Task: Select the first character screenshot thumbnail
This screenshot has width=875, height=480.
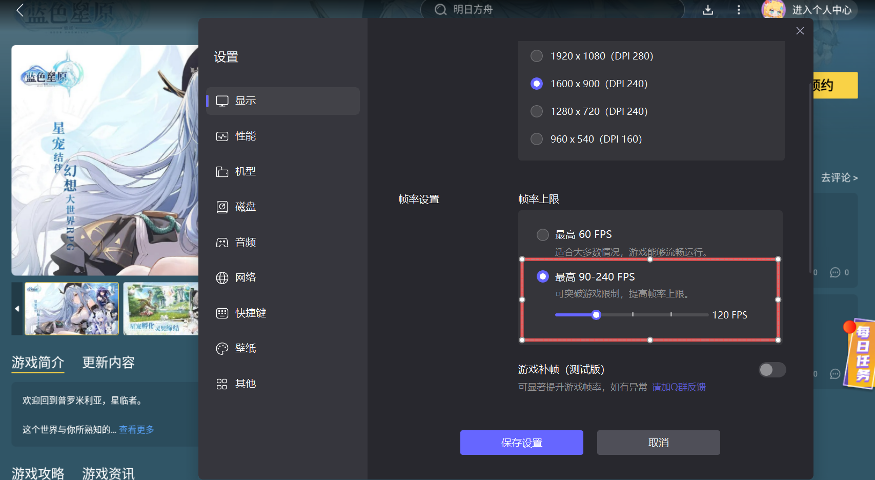Action: coord(72,309)
